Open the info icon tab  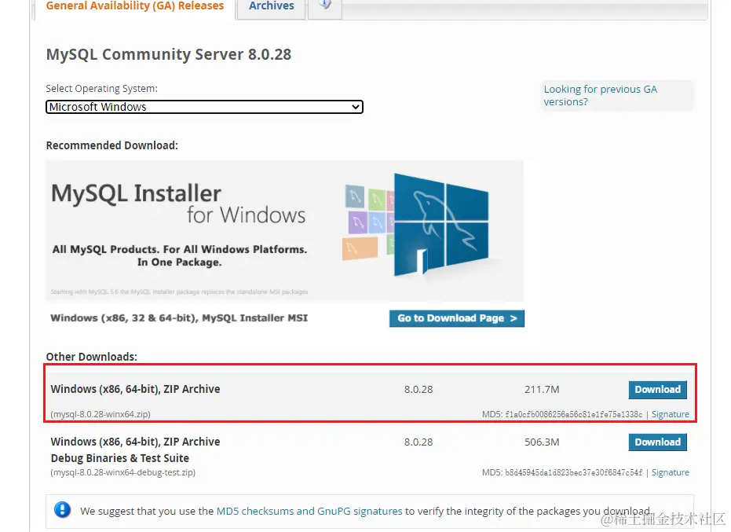[325, 6]
